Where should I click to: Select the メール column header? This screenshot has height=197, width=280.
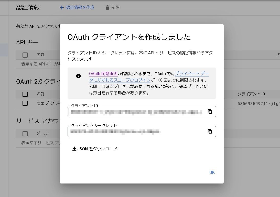pos(41,133)
